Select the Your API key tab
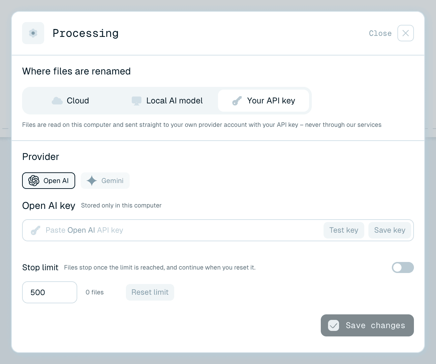 (264, 101)
